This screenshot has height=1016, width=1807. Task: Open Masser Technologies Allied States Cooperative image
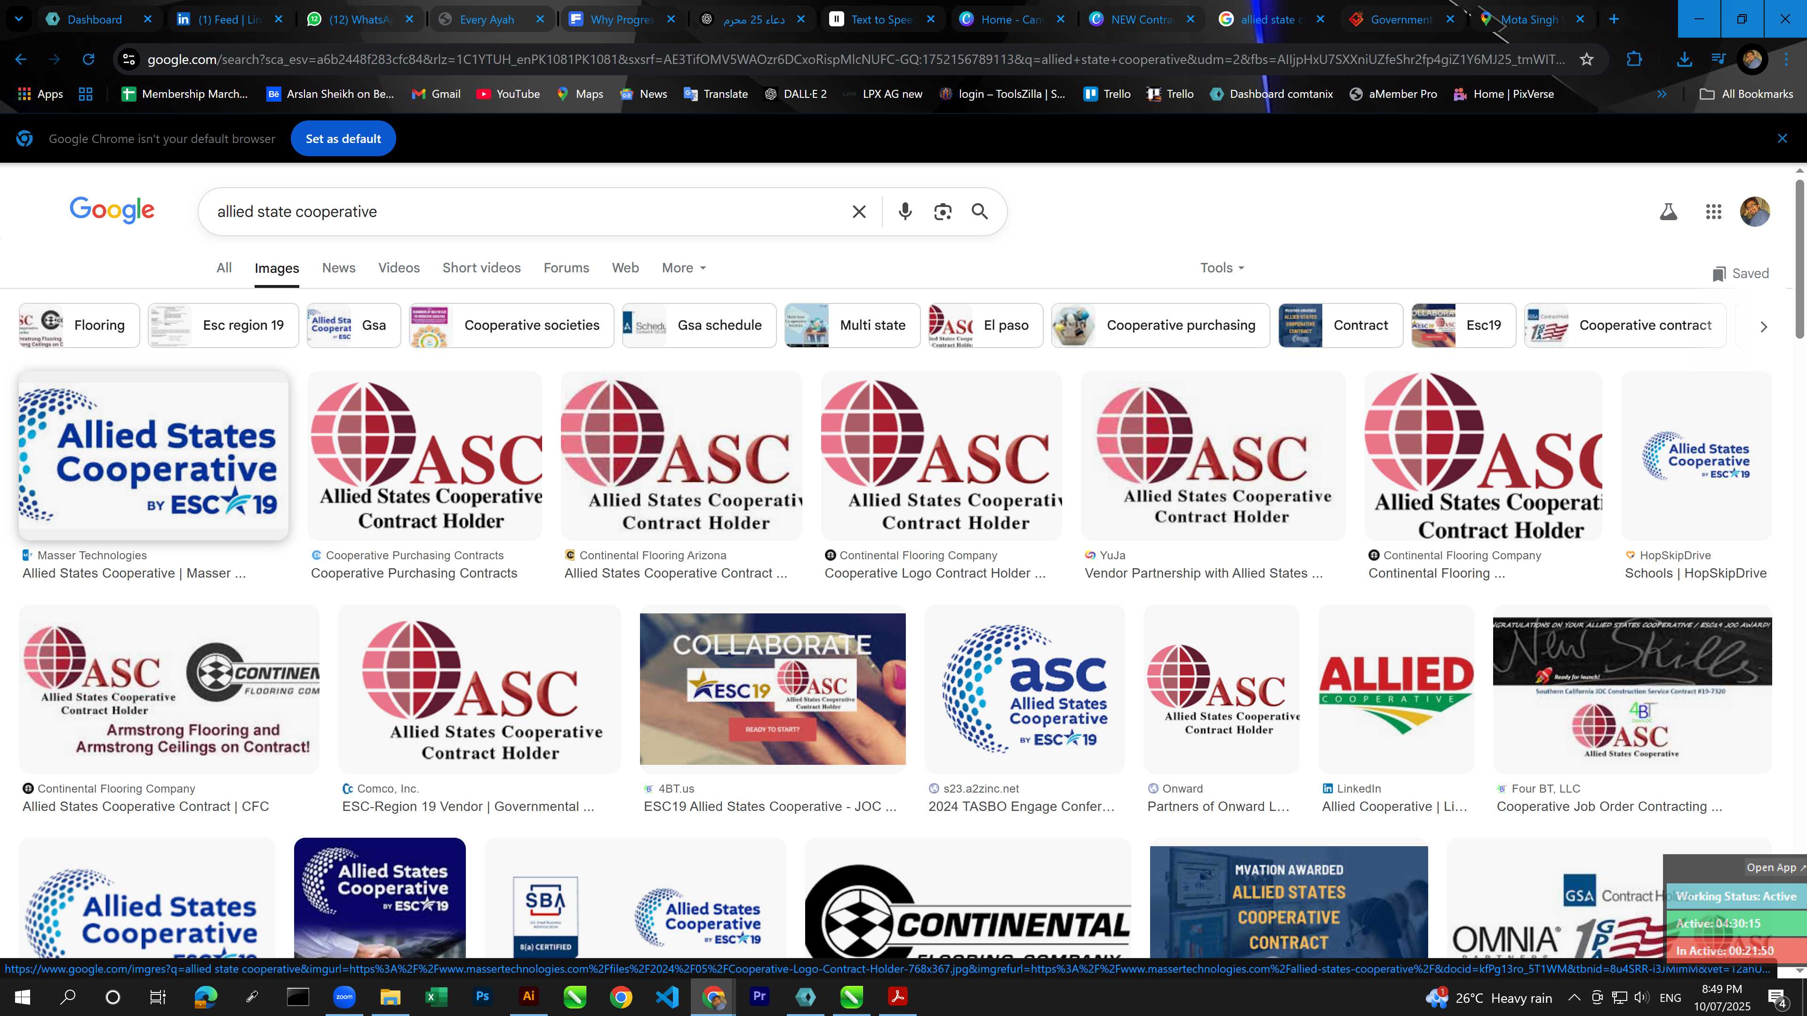click(153, 456)
